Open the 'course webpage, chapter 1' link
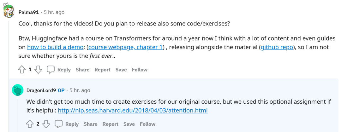 tap(125, 47)
